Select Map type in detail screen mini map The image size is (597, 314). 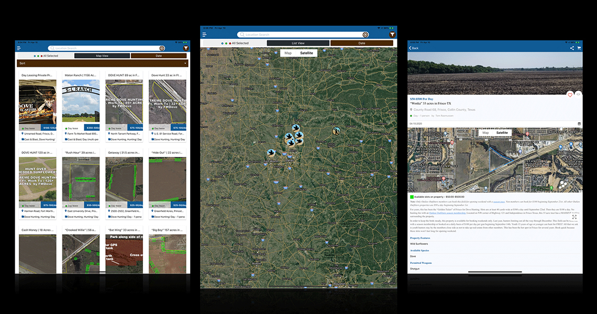(485, 133)
